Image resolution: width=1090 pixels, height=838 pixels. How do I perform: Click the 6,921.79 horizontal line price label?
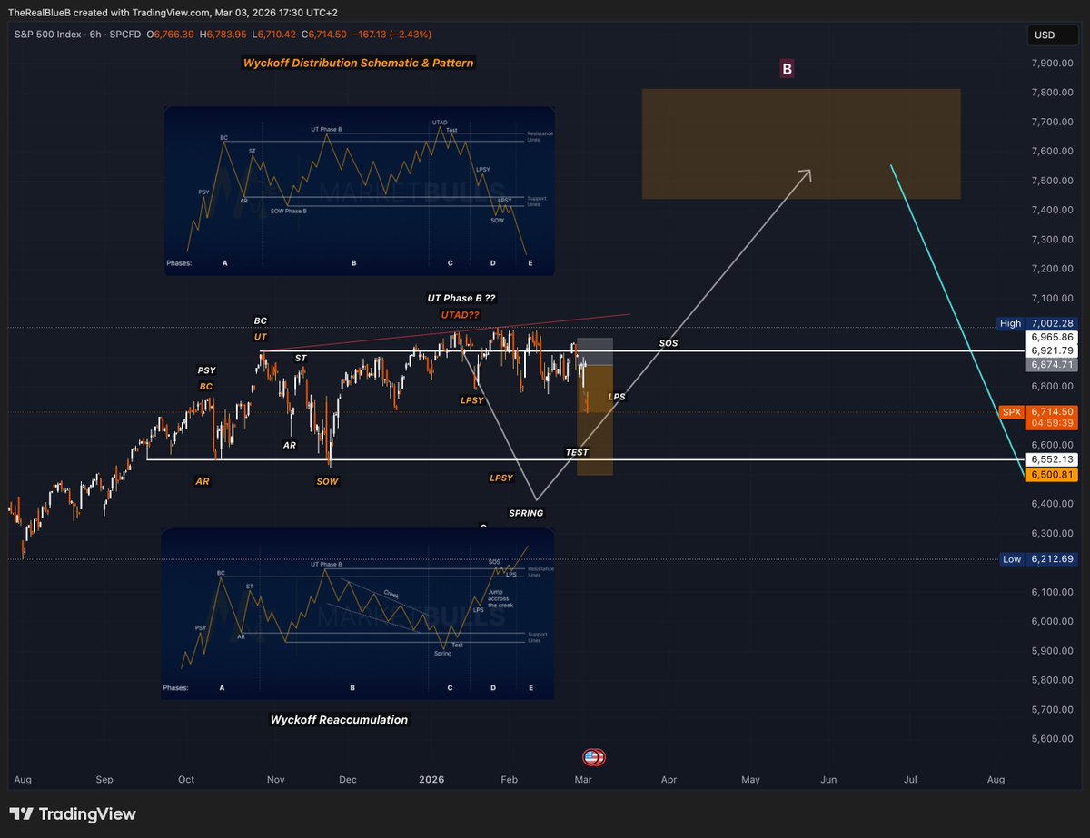click(1051, 350)
